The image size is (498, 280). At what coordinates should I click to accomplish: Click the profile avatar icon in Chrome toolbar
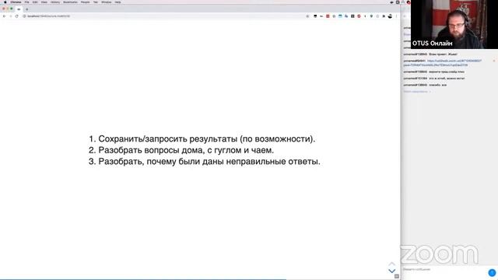click(390, 16)
